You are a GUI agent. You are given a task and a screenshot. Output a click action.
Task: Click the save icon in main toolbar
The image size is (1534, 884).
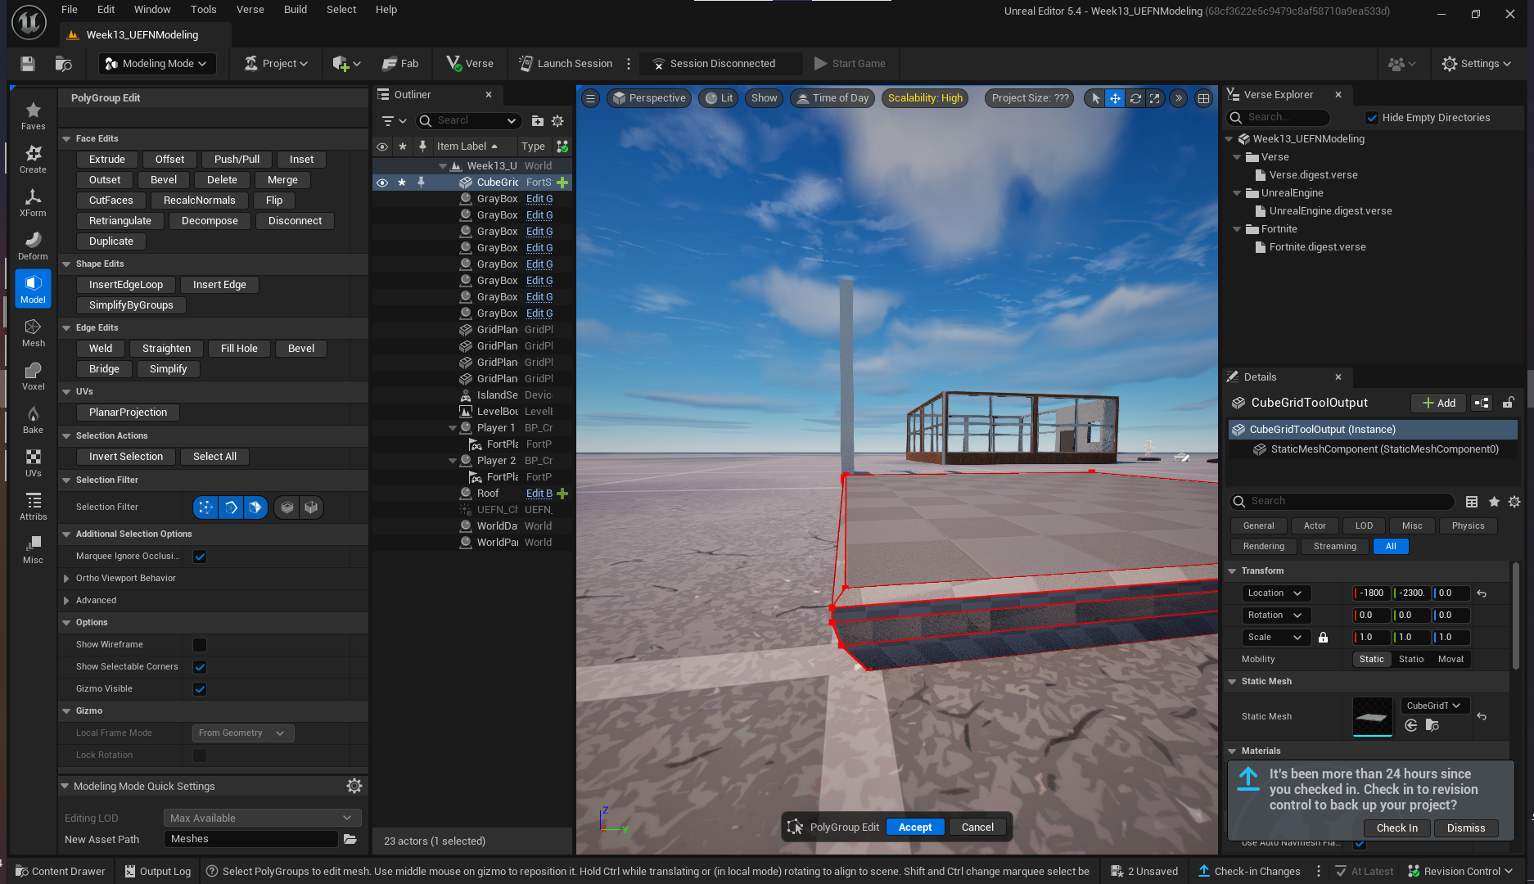[28, 64]
